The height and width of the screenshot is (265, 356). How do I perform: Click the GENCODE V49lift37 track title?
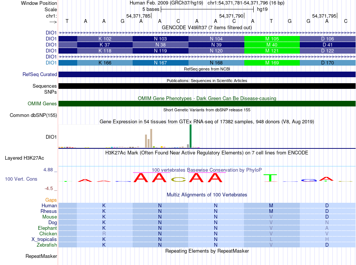click(x=207, y=27)
